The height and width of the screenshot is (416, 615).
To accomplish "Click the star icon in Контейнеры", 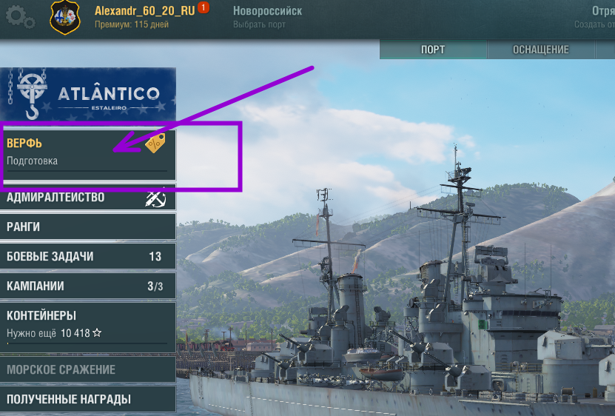I will 97,333.
